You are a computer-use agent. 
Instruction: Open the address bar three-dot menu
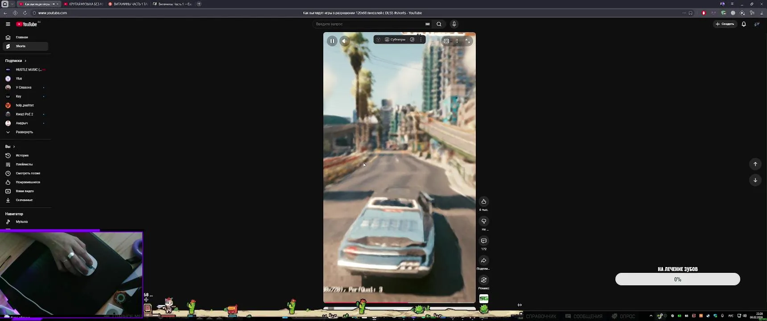click(684, 13)
